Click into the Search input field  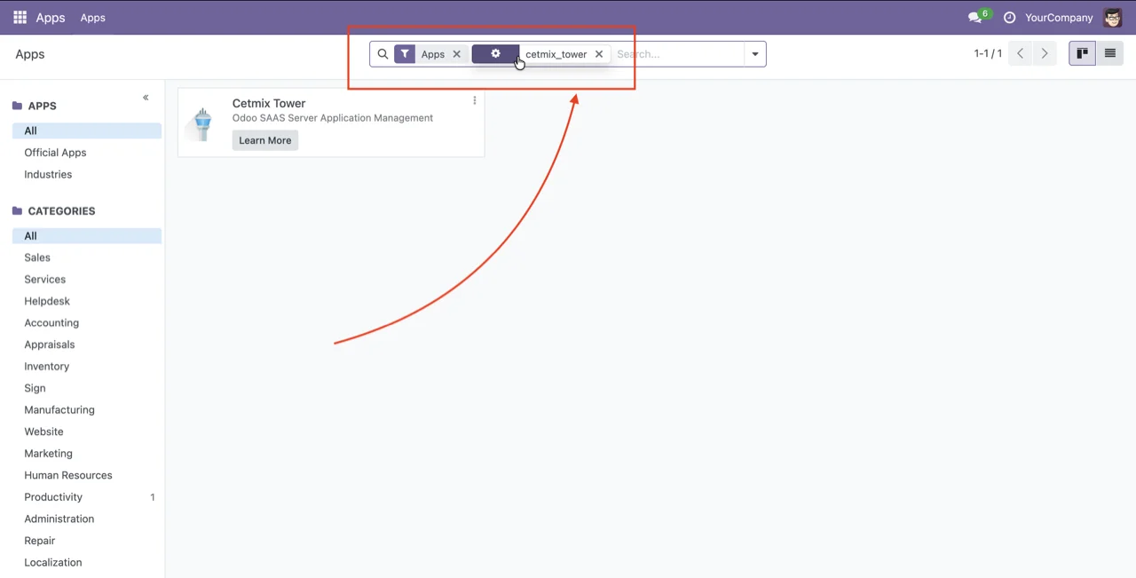click(676, 54)
